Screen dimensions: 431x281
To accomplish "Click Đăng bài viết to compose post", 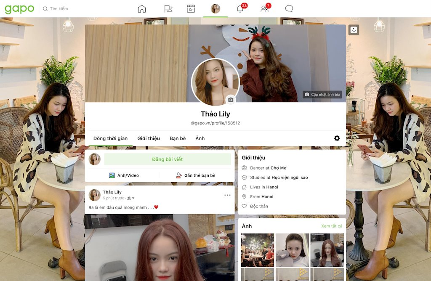I will 167,159.
